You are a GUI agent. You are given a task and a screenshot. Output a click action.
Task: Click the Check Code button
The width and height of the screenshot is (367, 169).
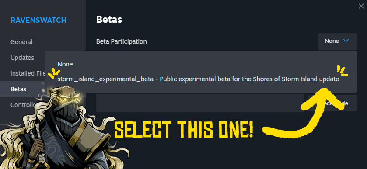tap(332, 103)
